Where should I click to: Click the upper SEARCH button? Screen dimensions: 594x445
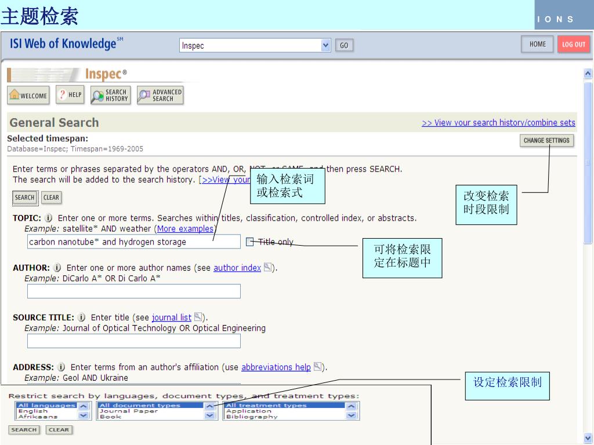25,198
